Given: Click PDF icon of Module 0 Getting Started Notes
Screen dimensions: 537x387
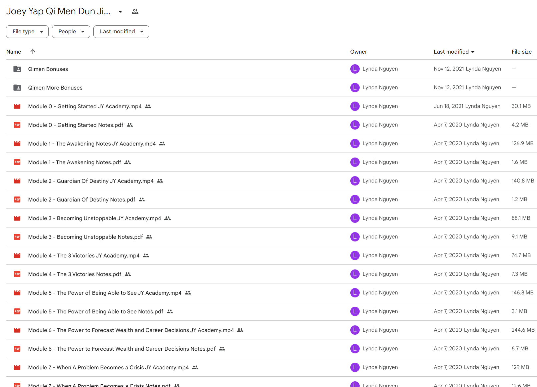Looking at the screenshot, I should (17, 125).
